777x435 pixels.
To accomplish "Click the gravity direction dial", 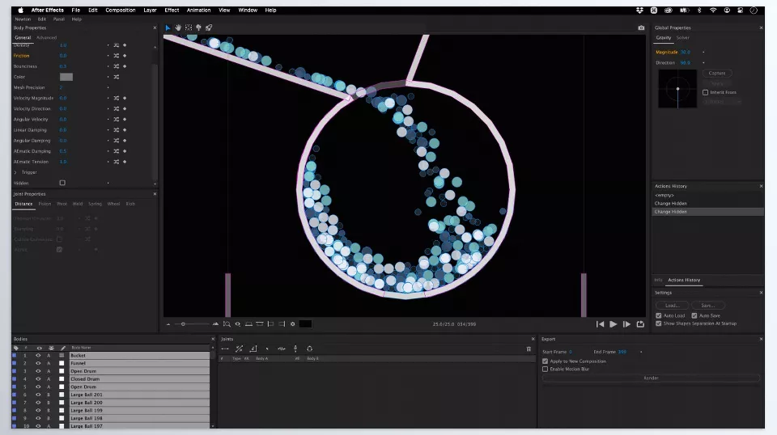I will (x=677, y=89).
